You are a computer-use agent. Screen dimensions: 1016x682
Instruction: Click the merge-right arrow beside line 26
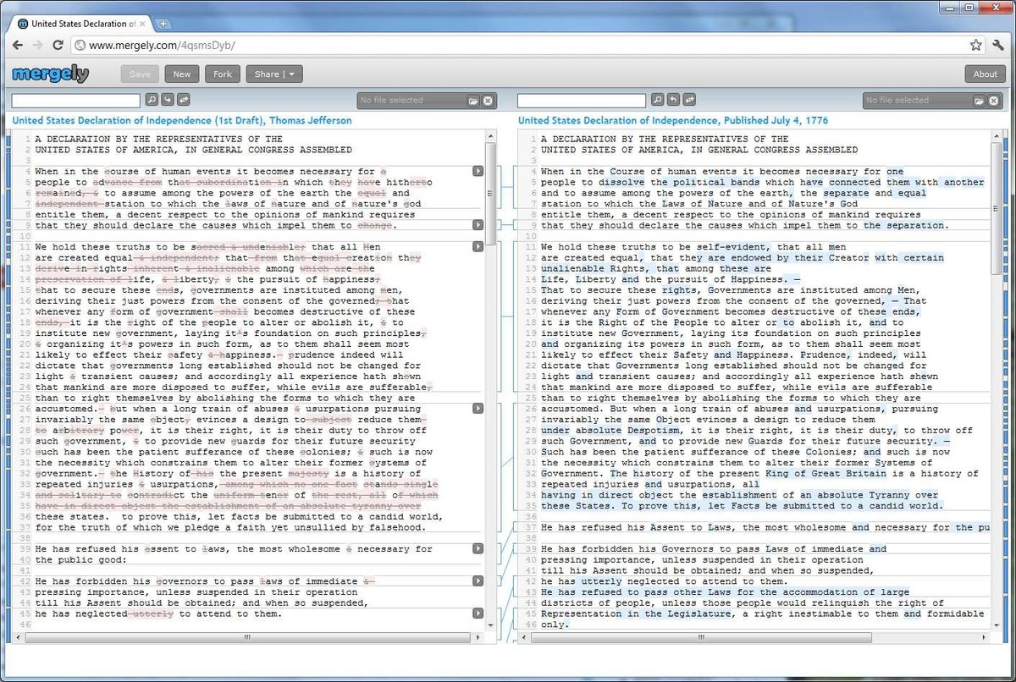[478, 408]
